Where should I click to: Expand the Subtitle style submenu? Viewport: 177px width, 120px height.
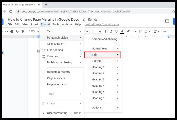[x=103, y=61]
